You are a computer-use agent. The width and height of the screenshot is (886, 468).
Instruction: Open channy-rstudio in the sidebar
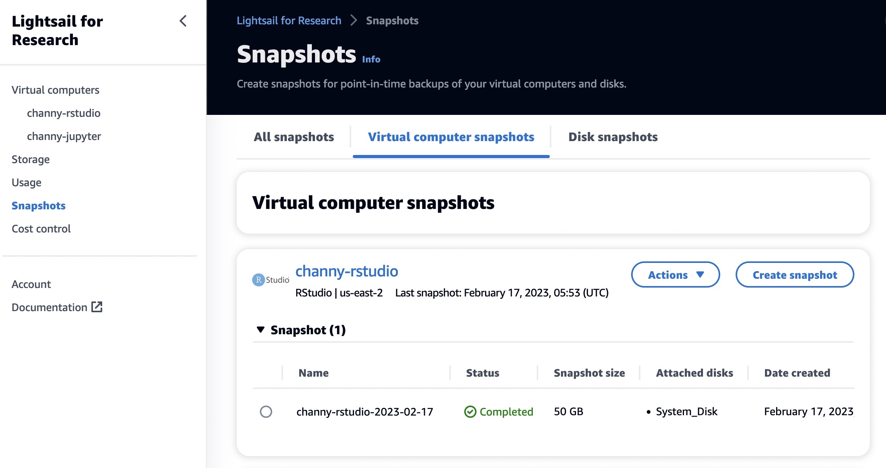64,113
